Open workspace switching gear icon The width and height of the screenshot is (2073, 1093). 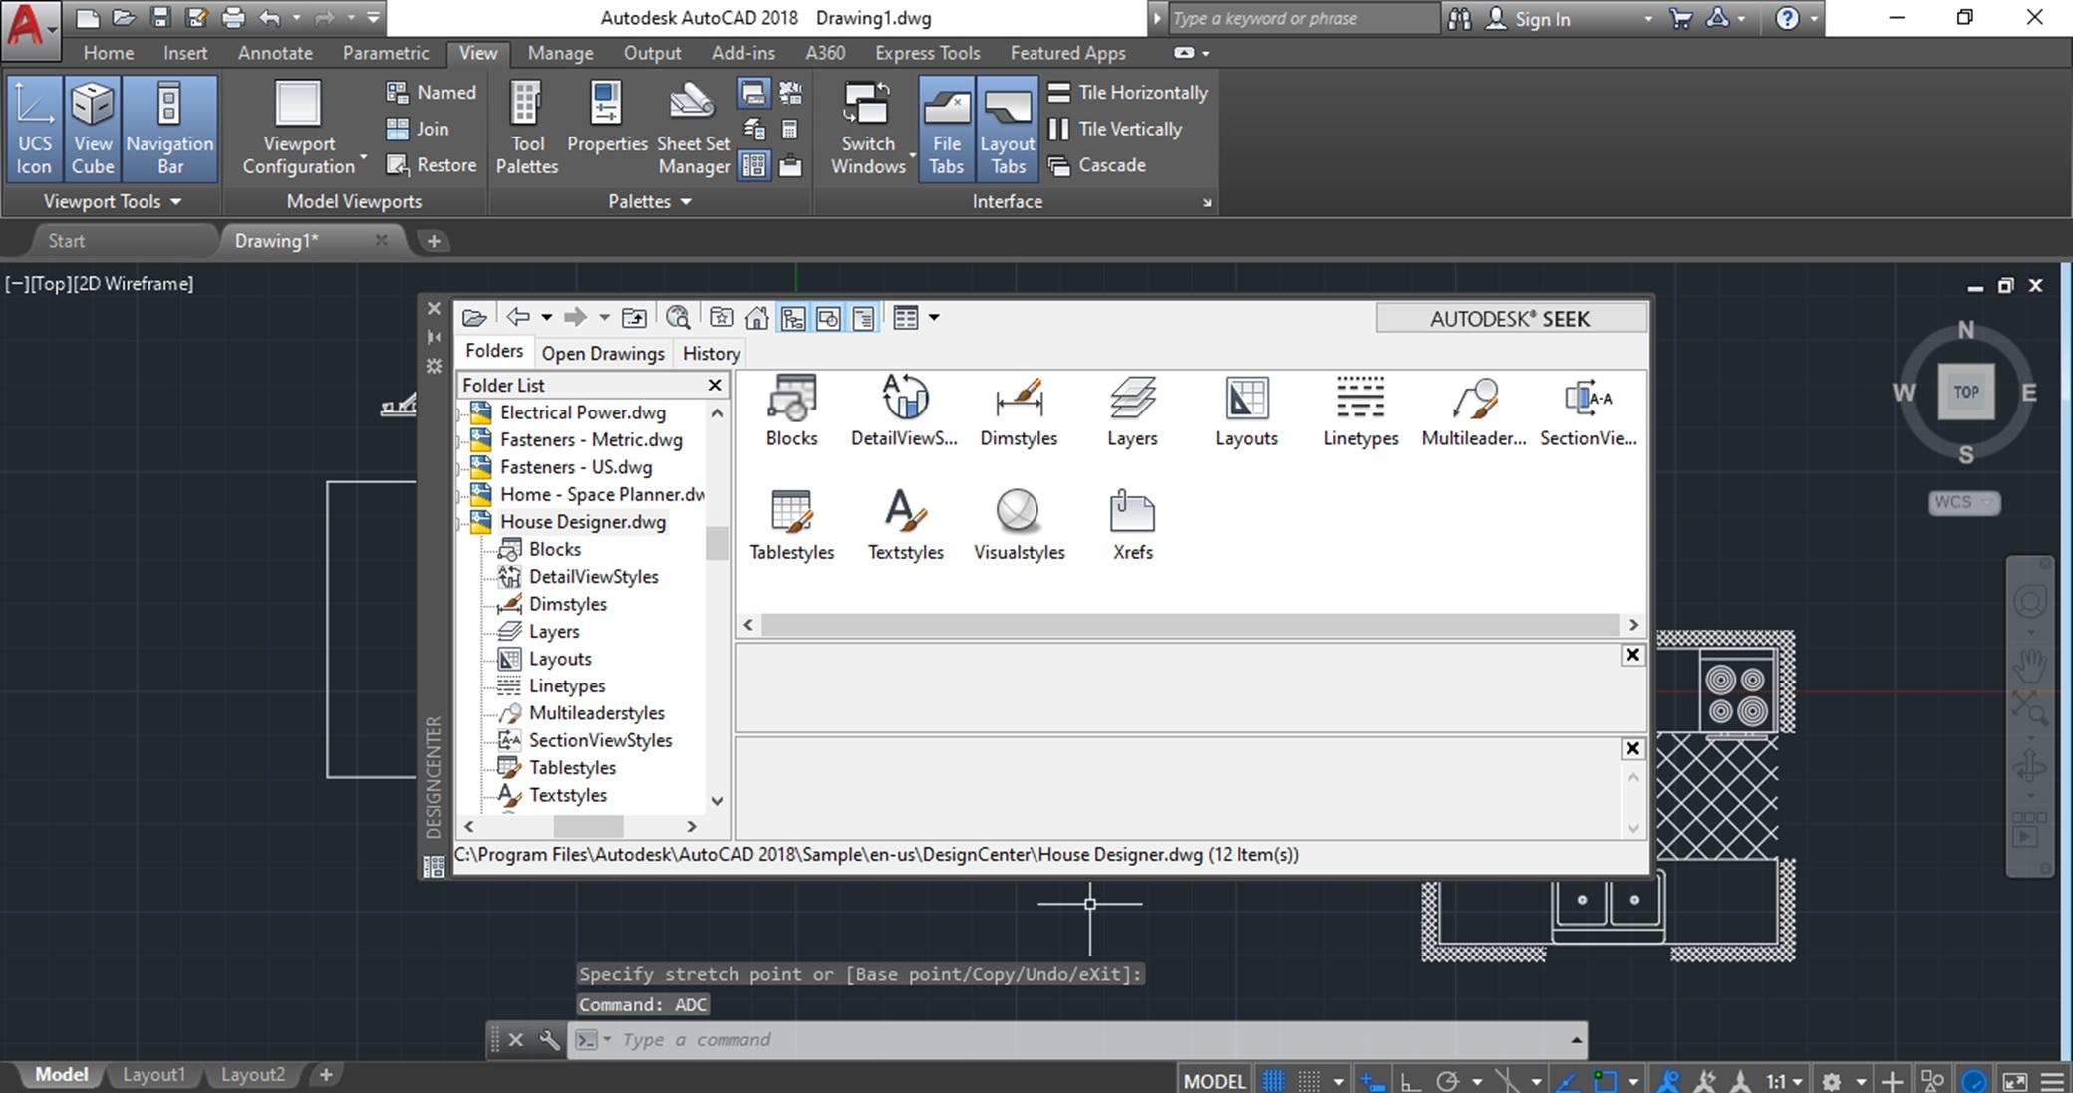pyautogui.click(x=1832, y=1080)
